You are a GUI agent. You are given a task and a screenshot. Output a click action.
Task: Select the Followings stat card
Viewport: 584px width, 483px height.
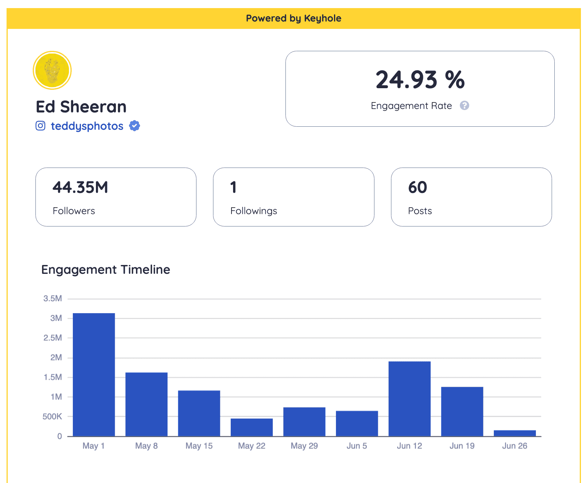(x=293, y=197)
